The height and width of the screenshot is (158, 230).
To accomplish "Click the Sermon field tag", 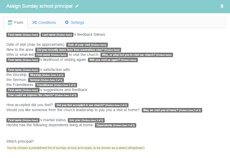I will [46, 80].
